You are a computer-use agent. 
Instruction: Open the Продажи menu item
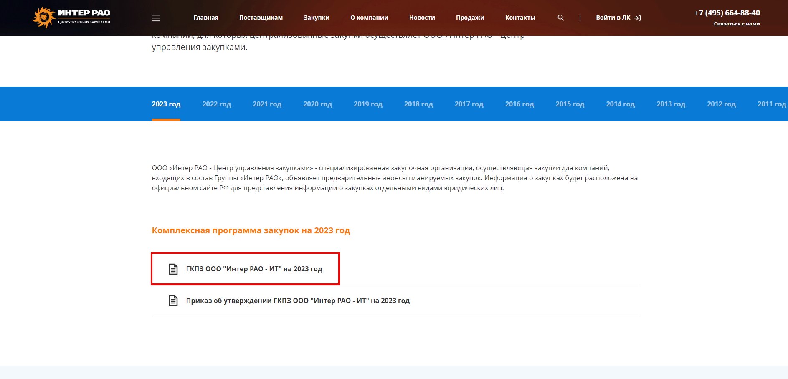tap(470, 18)
